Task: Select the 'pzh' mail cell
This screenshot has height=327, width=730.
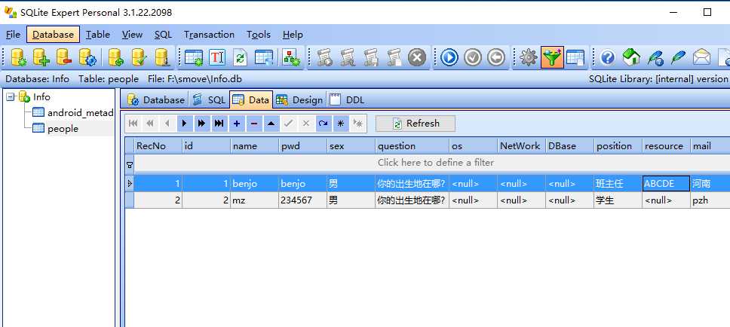Action: 710,200
